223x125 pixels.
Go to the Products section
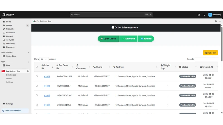(10, 29)
